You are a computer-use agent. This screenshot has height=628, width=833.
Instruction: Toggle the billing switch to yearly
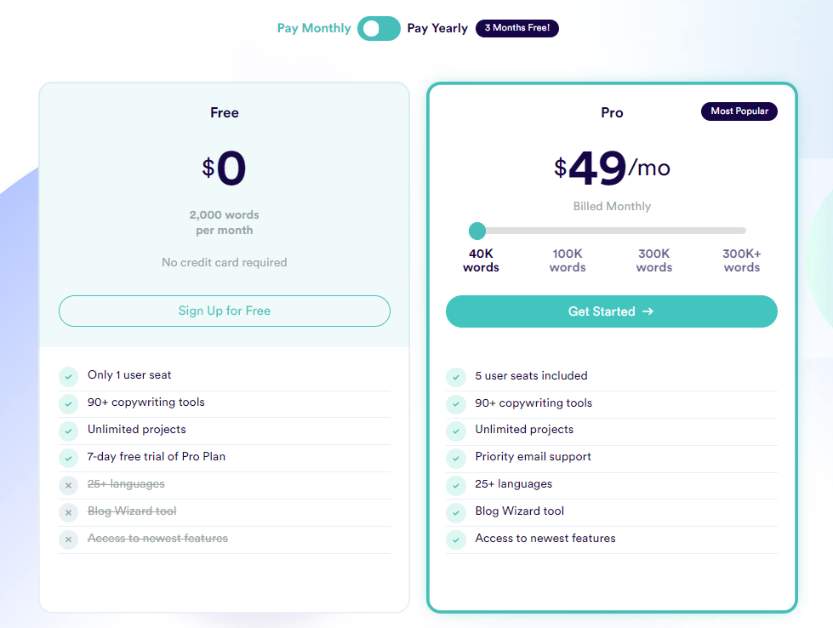379,28
